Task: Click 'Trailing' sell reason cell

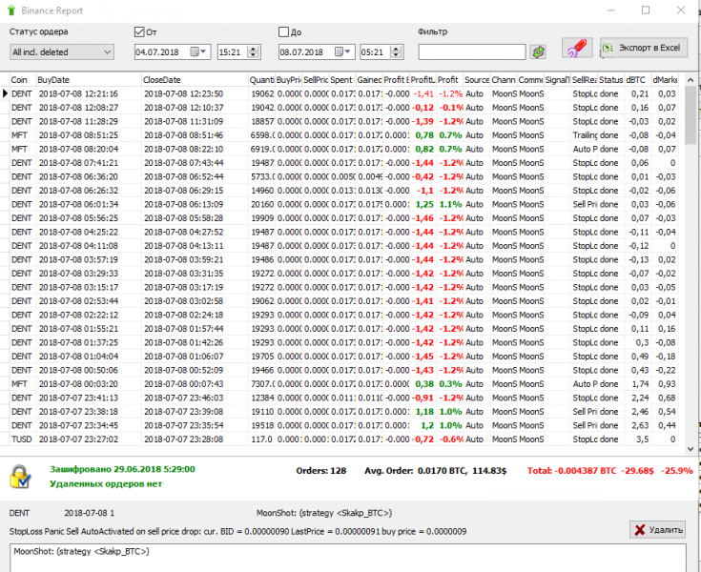Action: click(x=585, y=135)
